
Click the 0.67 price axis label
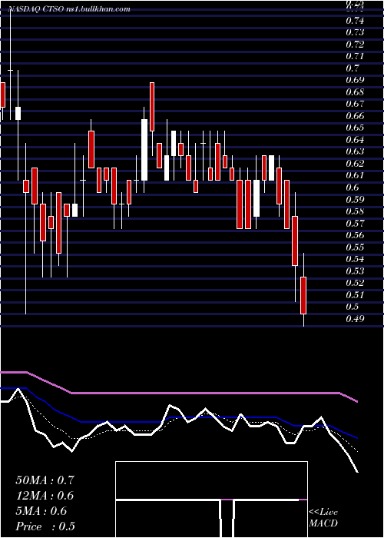[x=355, y=104]
